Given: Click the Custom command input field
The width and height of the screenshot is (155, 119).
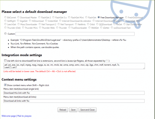Looking at the screenshot, I should click(x=75, y=34).
